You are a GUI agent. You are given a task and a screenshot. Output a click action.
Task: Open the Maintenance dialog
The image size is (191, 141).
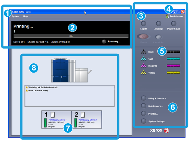click(144, 106)
